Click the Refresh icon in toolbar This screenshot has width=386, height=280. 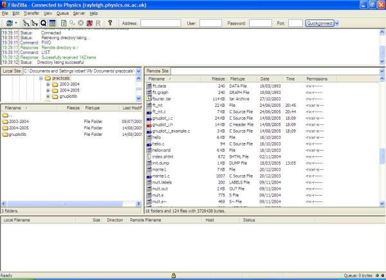64,23
